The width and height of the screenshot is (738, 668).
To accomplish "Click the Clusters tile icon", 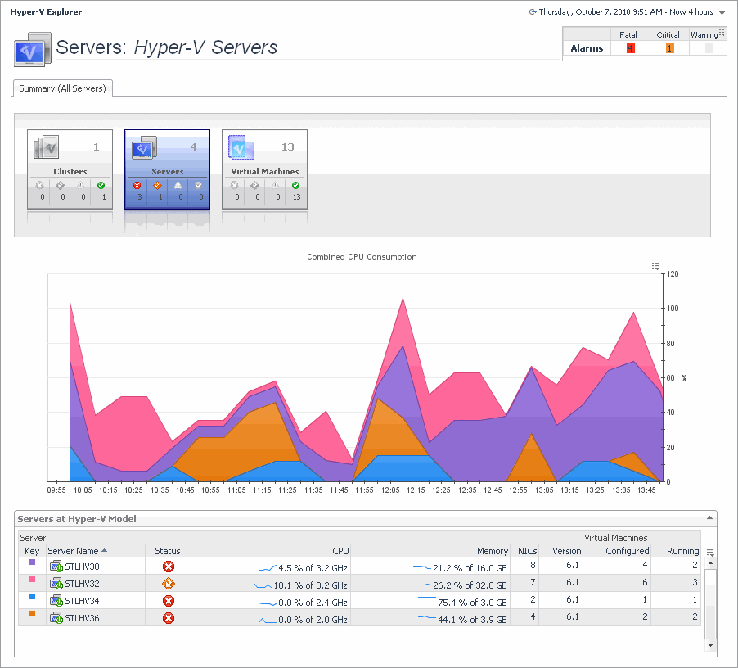I will [x=46, y=147].
